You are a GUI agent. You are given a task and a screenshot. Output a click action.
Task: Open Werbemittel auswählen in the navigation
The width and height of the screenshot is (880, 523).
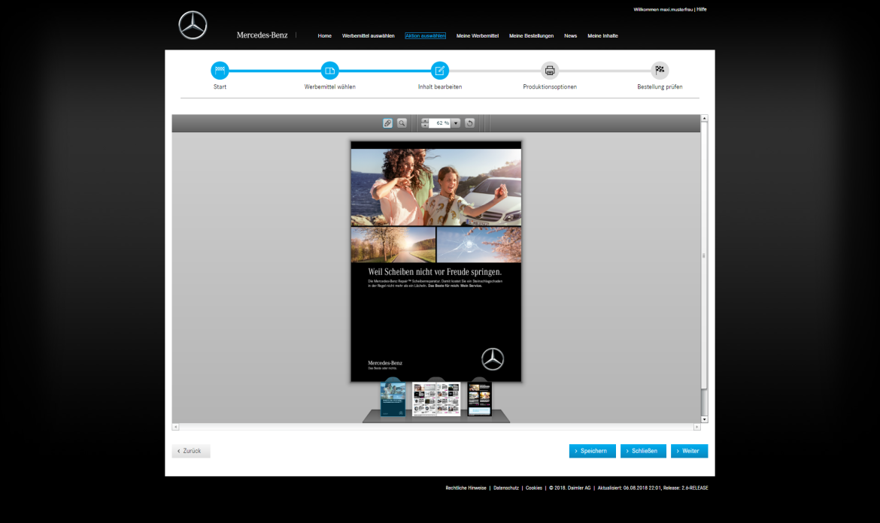tap(368, 36)
